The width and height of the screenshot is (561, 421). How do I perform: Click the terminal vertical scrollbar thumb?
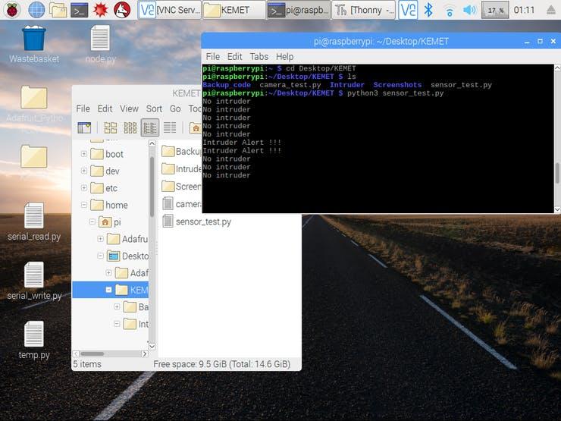[x=557, y=174]
